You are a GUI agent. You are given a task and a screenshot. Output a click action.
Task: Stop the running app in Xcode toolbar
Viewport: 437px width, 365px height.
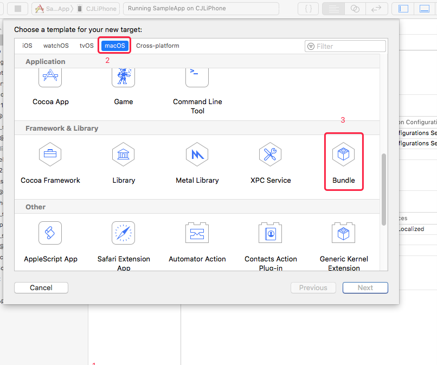point(17,9)
